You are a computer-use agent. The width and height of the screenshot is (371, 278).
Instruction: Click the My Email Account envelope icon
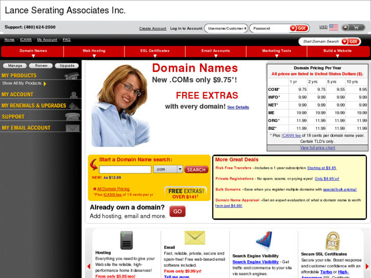click(72, 128)
